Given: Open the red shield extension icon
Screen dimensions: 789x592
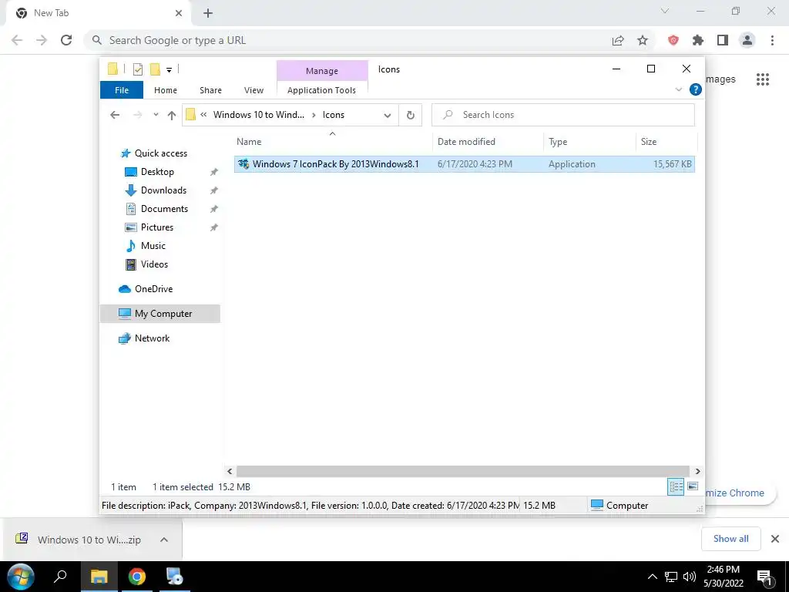Looking at the screenshot, I should 673,40.
